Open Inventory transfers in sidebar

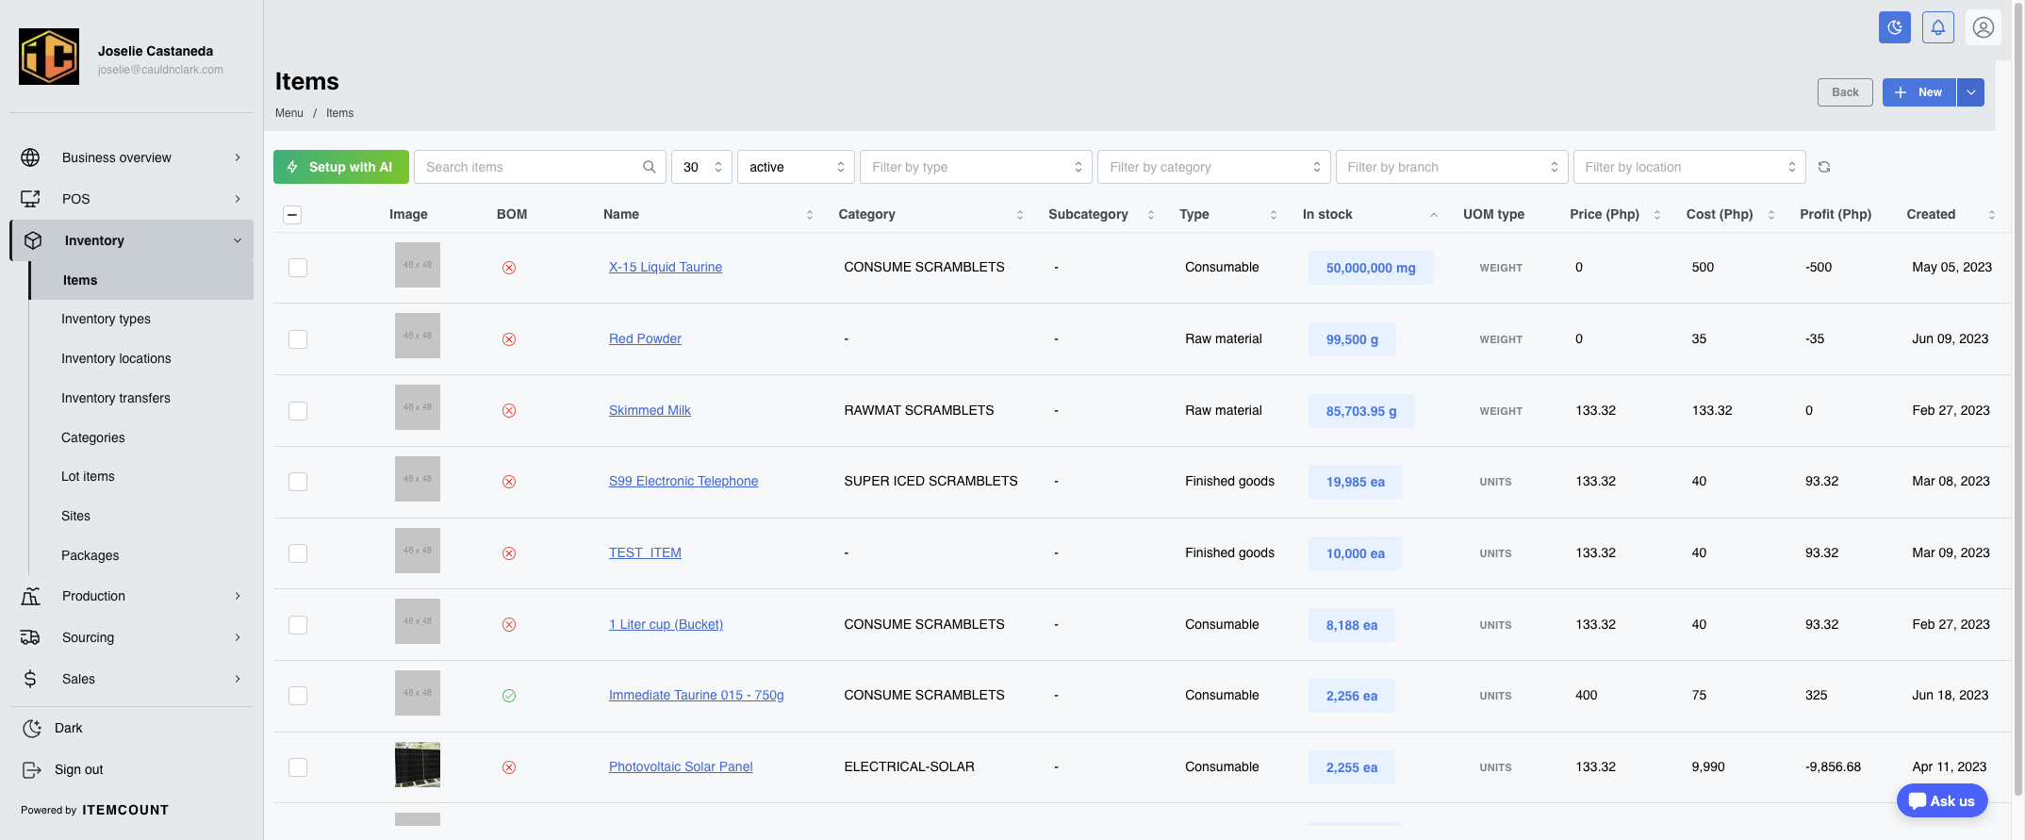(x=116, y=398)
